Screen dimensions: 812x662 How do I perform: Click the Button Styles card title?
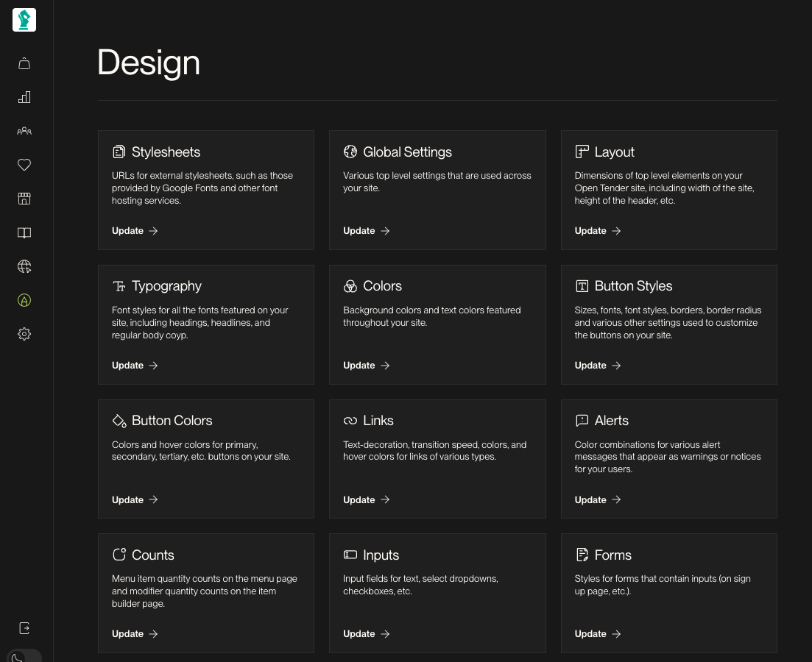click(x=633, y=286)
